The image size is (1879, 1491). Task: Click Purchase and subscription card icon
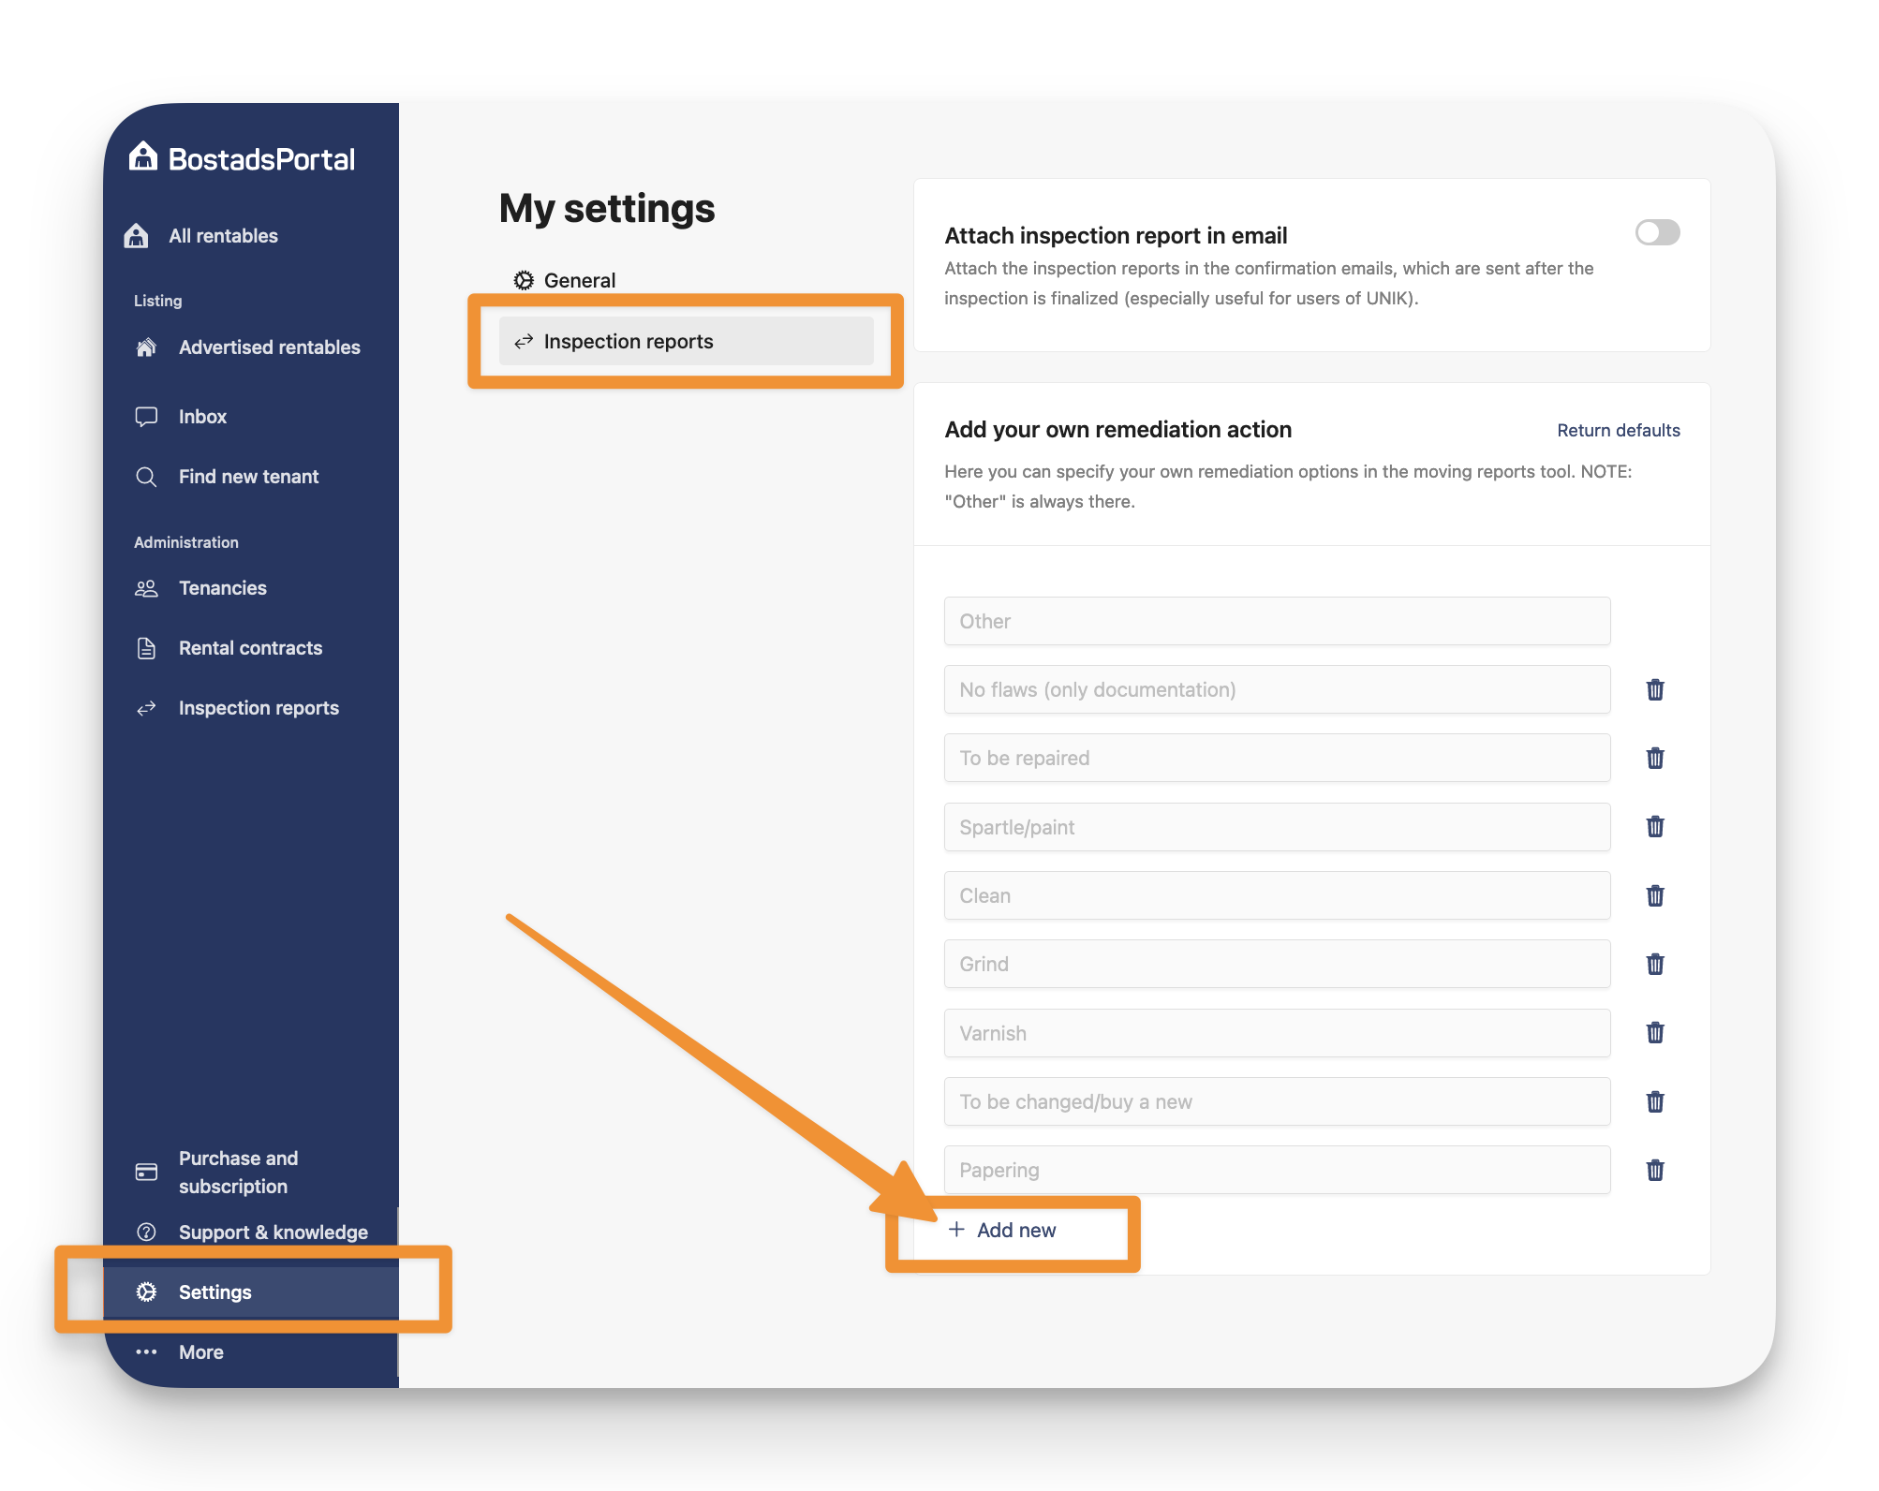click(146, 1173)
